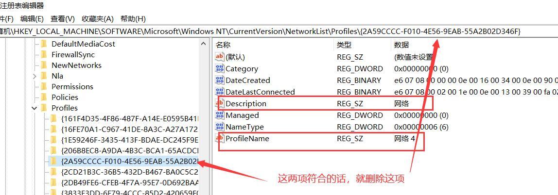Image resolution: width=558 pixels, height=195 pixels.
Task: Click the DefaultMediaCost folder icon
Action: [44, 44]
